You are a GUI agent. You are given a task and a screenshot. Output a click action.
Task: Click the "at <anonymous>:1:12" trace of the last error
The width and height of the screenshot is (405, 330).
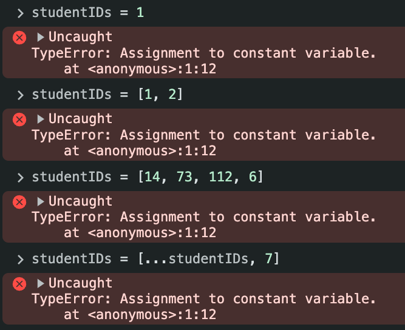[140, 315]
